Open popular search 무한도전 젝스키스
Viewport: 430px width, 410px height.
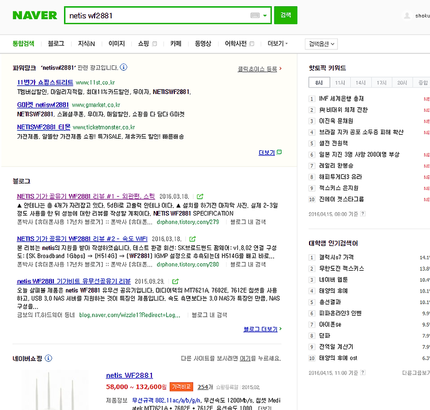coord(342,268)
